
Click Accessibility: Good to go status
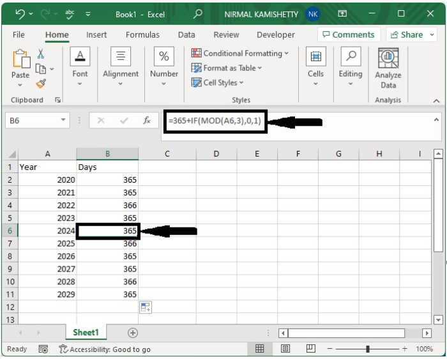click(105, 349)
